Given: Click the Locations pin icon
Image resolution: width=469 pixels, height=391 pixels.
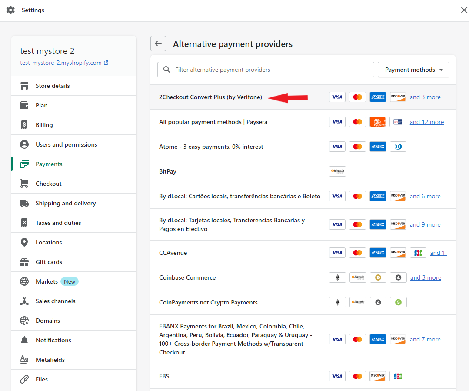Looking at the screenshot, I should [25, 242].
